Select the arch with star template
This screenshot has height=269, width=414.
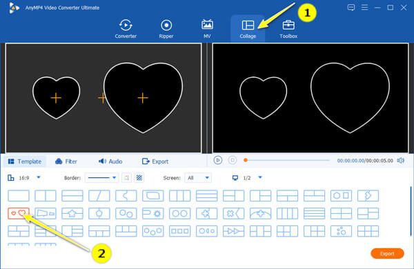(x=260, y=213)
